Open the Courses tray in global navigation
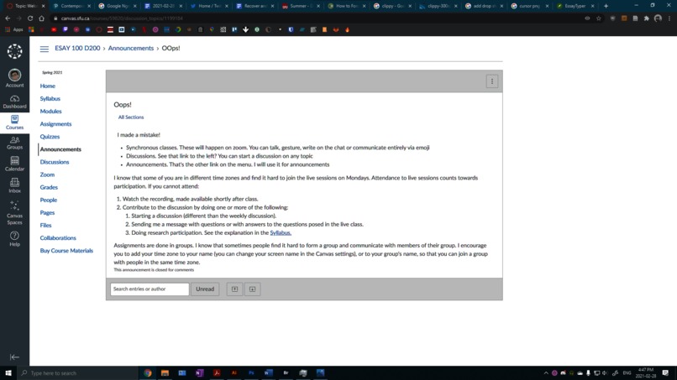The image size is (677, 380). [14, 122]
